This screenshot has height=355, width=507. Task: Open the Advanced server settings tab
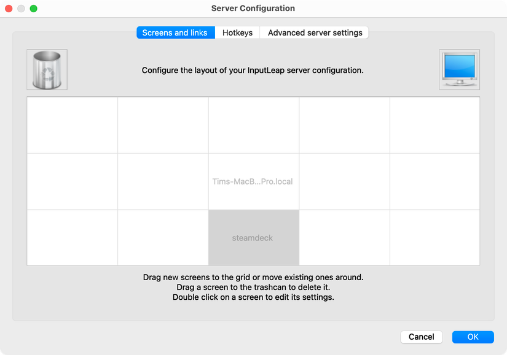pyautogui.click(x=315, y=32)
